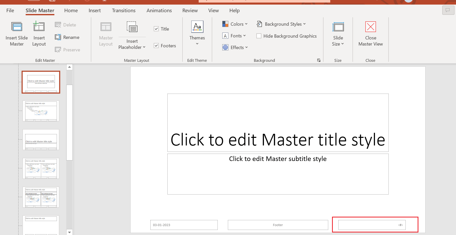
Task: Switch to the Animations tab
Action: [159, 10]
